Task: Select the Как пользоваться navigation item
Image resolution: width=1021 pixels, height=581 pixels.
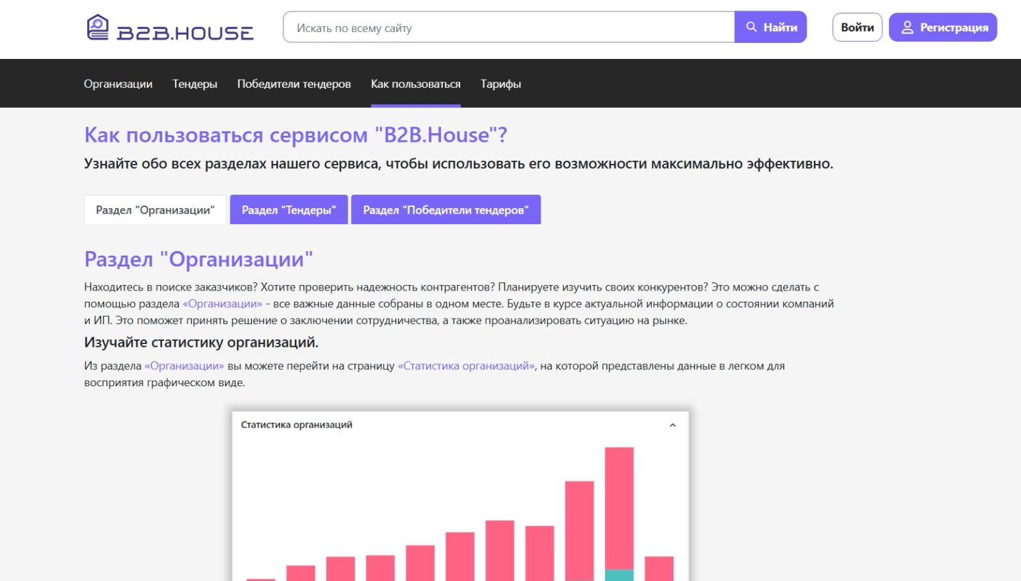Action: pyautogui.click(x=415, y=84)
